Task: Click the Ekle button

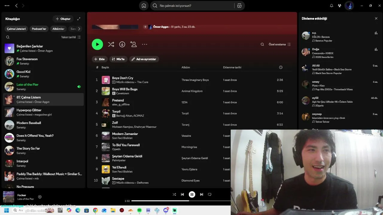Action: pyautogui.click(x=100, y=59)
